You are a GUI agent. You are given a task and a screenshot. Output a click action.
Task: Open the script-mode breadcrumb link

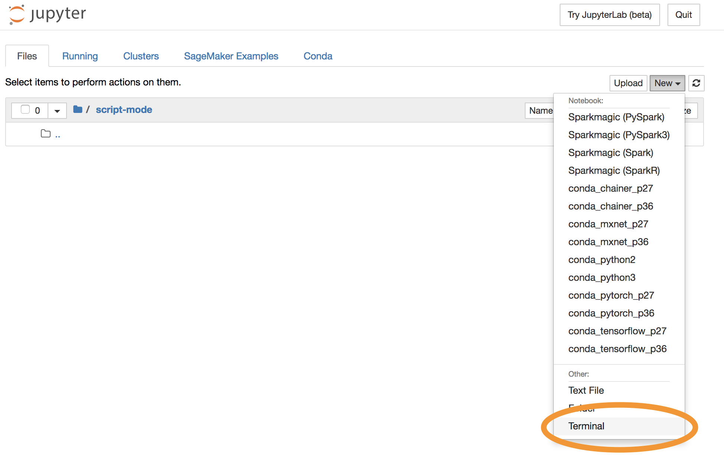pyautogui.click(x=124, y=110)
